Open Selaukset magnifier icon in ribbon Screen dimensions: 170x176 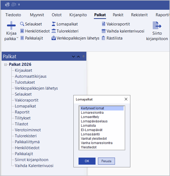[x=22, y=24]
